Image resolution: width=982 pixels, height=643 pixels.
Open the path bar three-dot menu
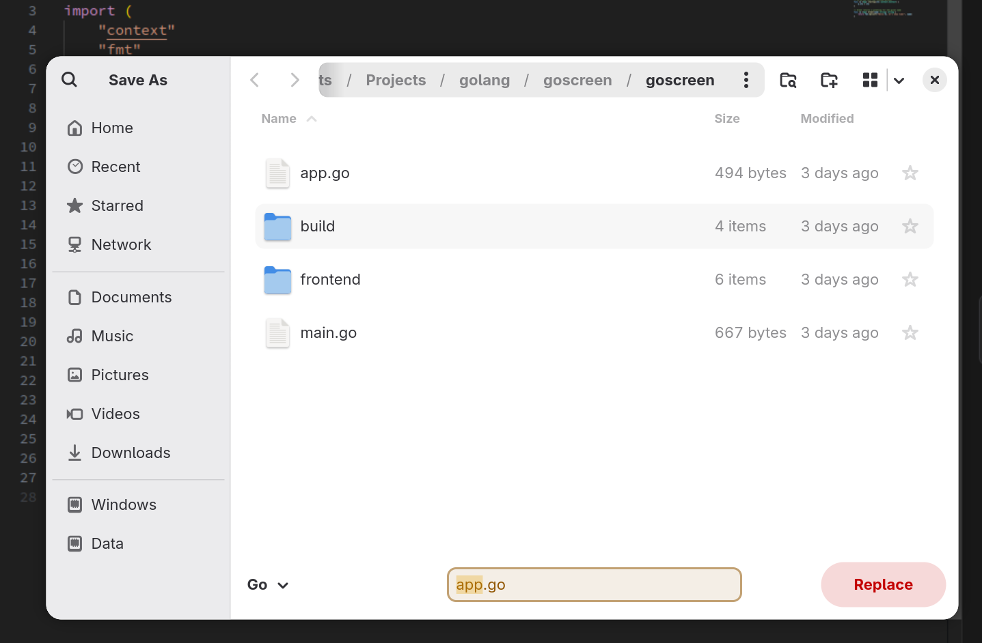(x=746, y=80)
